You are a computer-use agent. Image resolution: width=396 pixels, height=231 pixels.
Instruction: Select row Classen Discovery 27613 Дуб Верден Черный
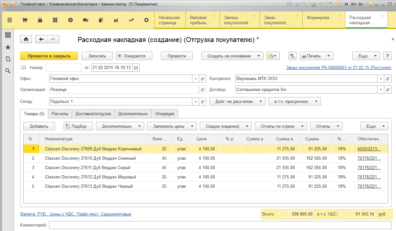[206, 186]
